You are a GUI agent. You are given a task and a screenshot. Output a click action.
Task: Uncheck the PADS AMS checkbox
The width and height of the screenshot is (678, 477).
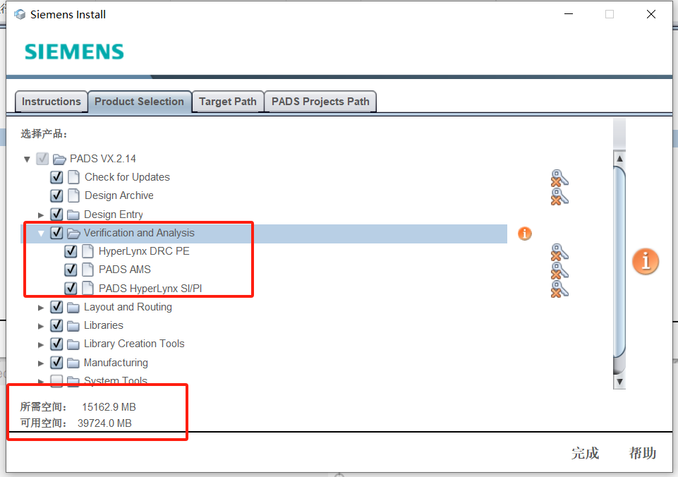click(x=71, y=270)
